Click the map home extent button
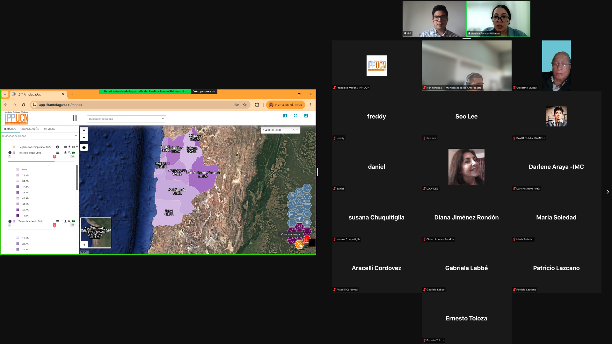Image resolution: width=612 pixels, height=344 pixels. coord(84,147)
